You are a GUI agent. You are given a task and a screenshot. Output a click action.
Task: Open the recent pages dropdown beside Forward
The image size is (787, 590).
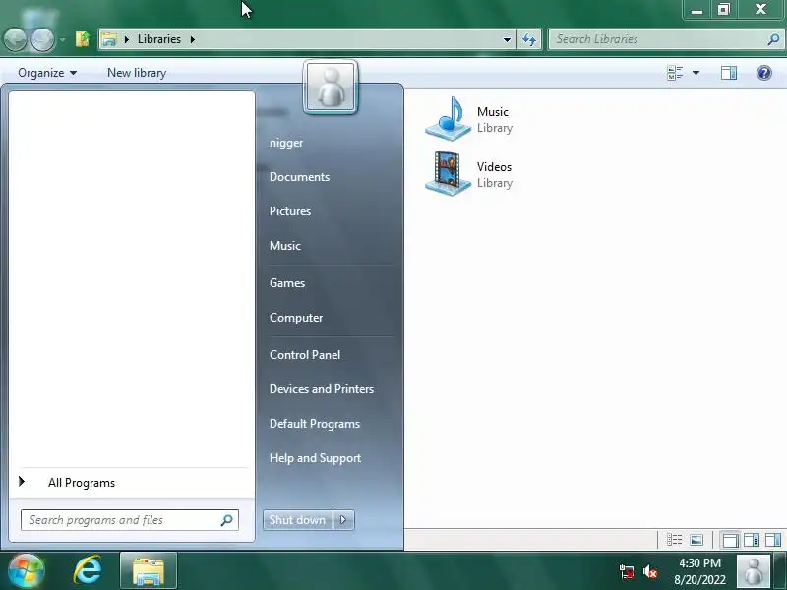[x=62, y=39]
